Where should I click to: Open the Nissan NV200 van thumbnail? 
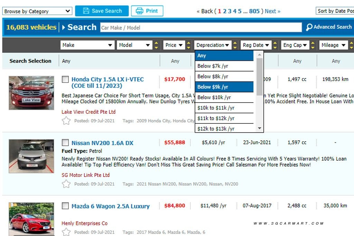(31, 156)
